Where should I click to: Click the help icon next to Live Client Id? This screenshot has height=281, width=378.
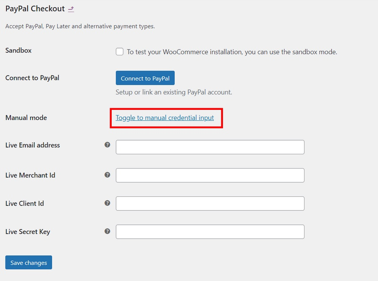108,203
